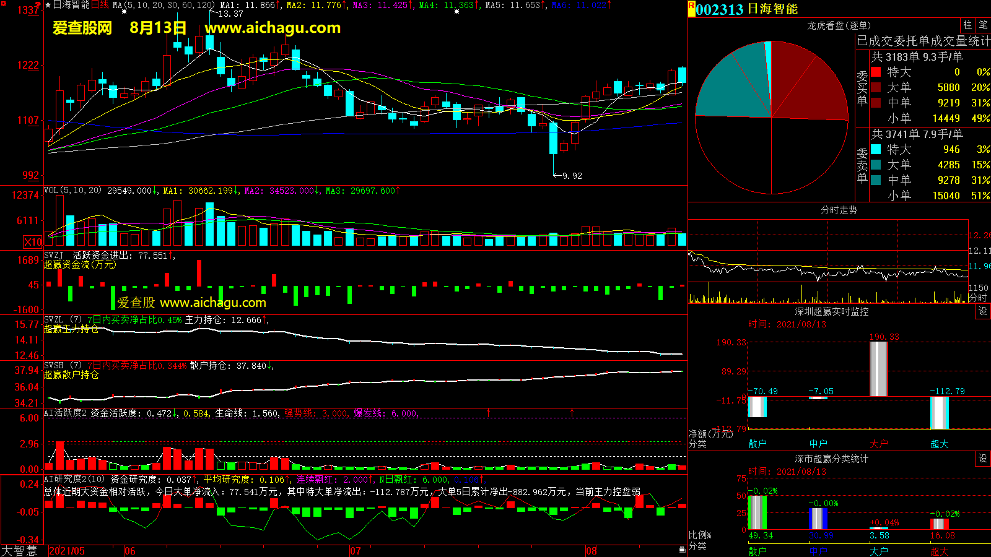
Task: Click the 13.37 high price marker
Action: [228, 14]
